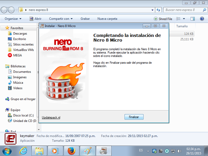Select the file row sized 124 KB
The width and height of the screenshot is (208, 156).
[182, 34]
